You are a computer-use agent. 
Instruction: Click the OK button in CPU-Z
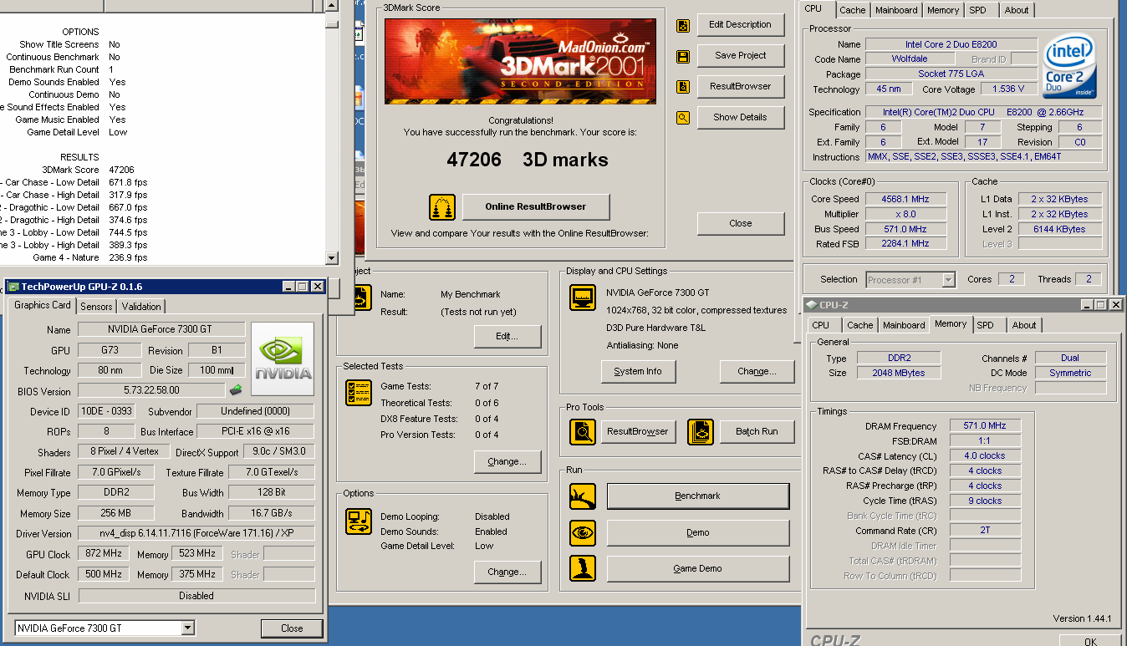tap(1090, 641)
